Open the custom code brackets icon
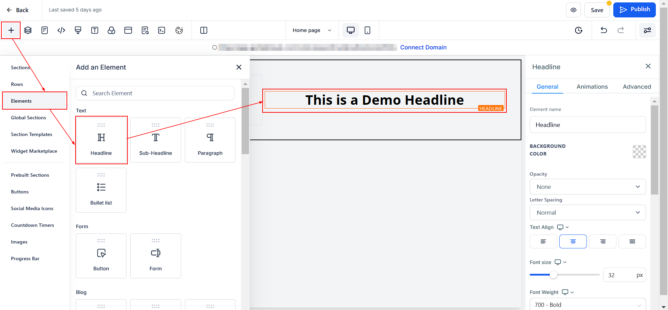This screenshot has width=668, height=310. pyautogui.click(x=61, y=30)
